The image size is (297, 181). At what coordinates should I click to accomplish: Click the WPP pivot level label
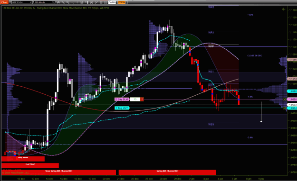click(211, 46)
